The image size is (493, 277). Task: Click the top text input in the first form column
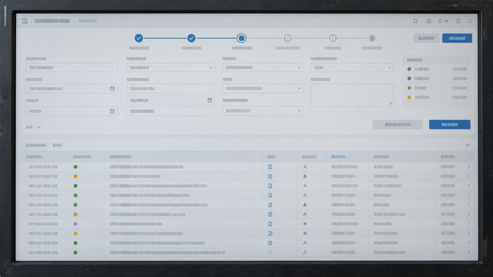(x=72, y=68)
